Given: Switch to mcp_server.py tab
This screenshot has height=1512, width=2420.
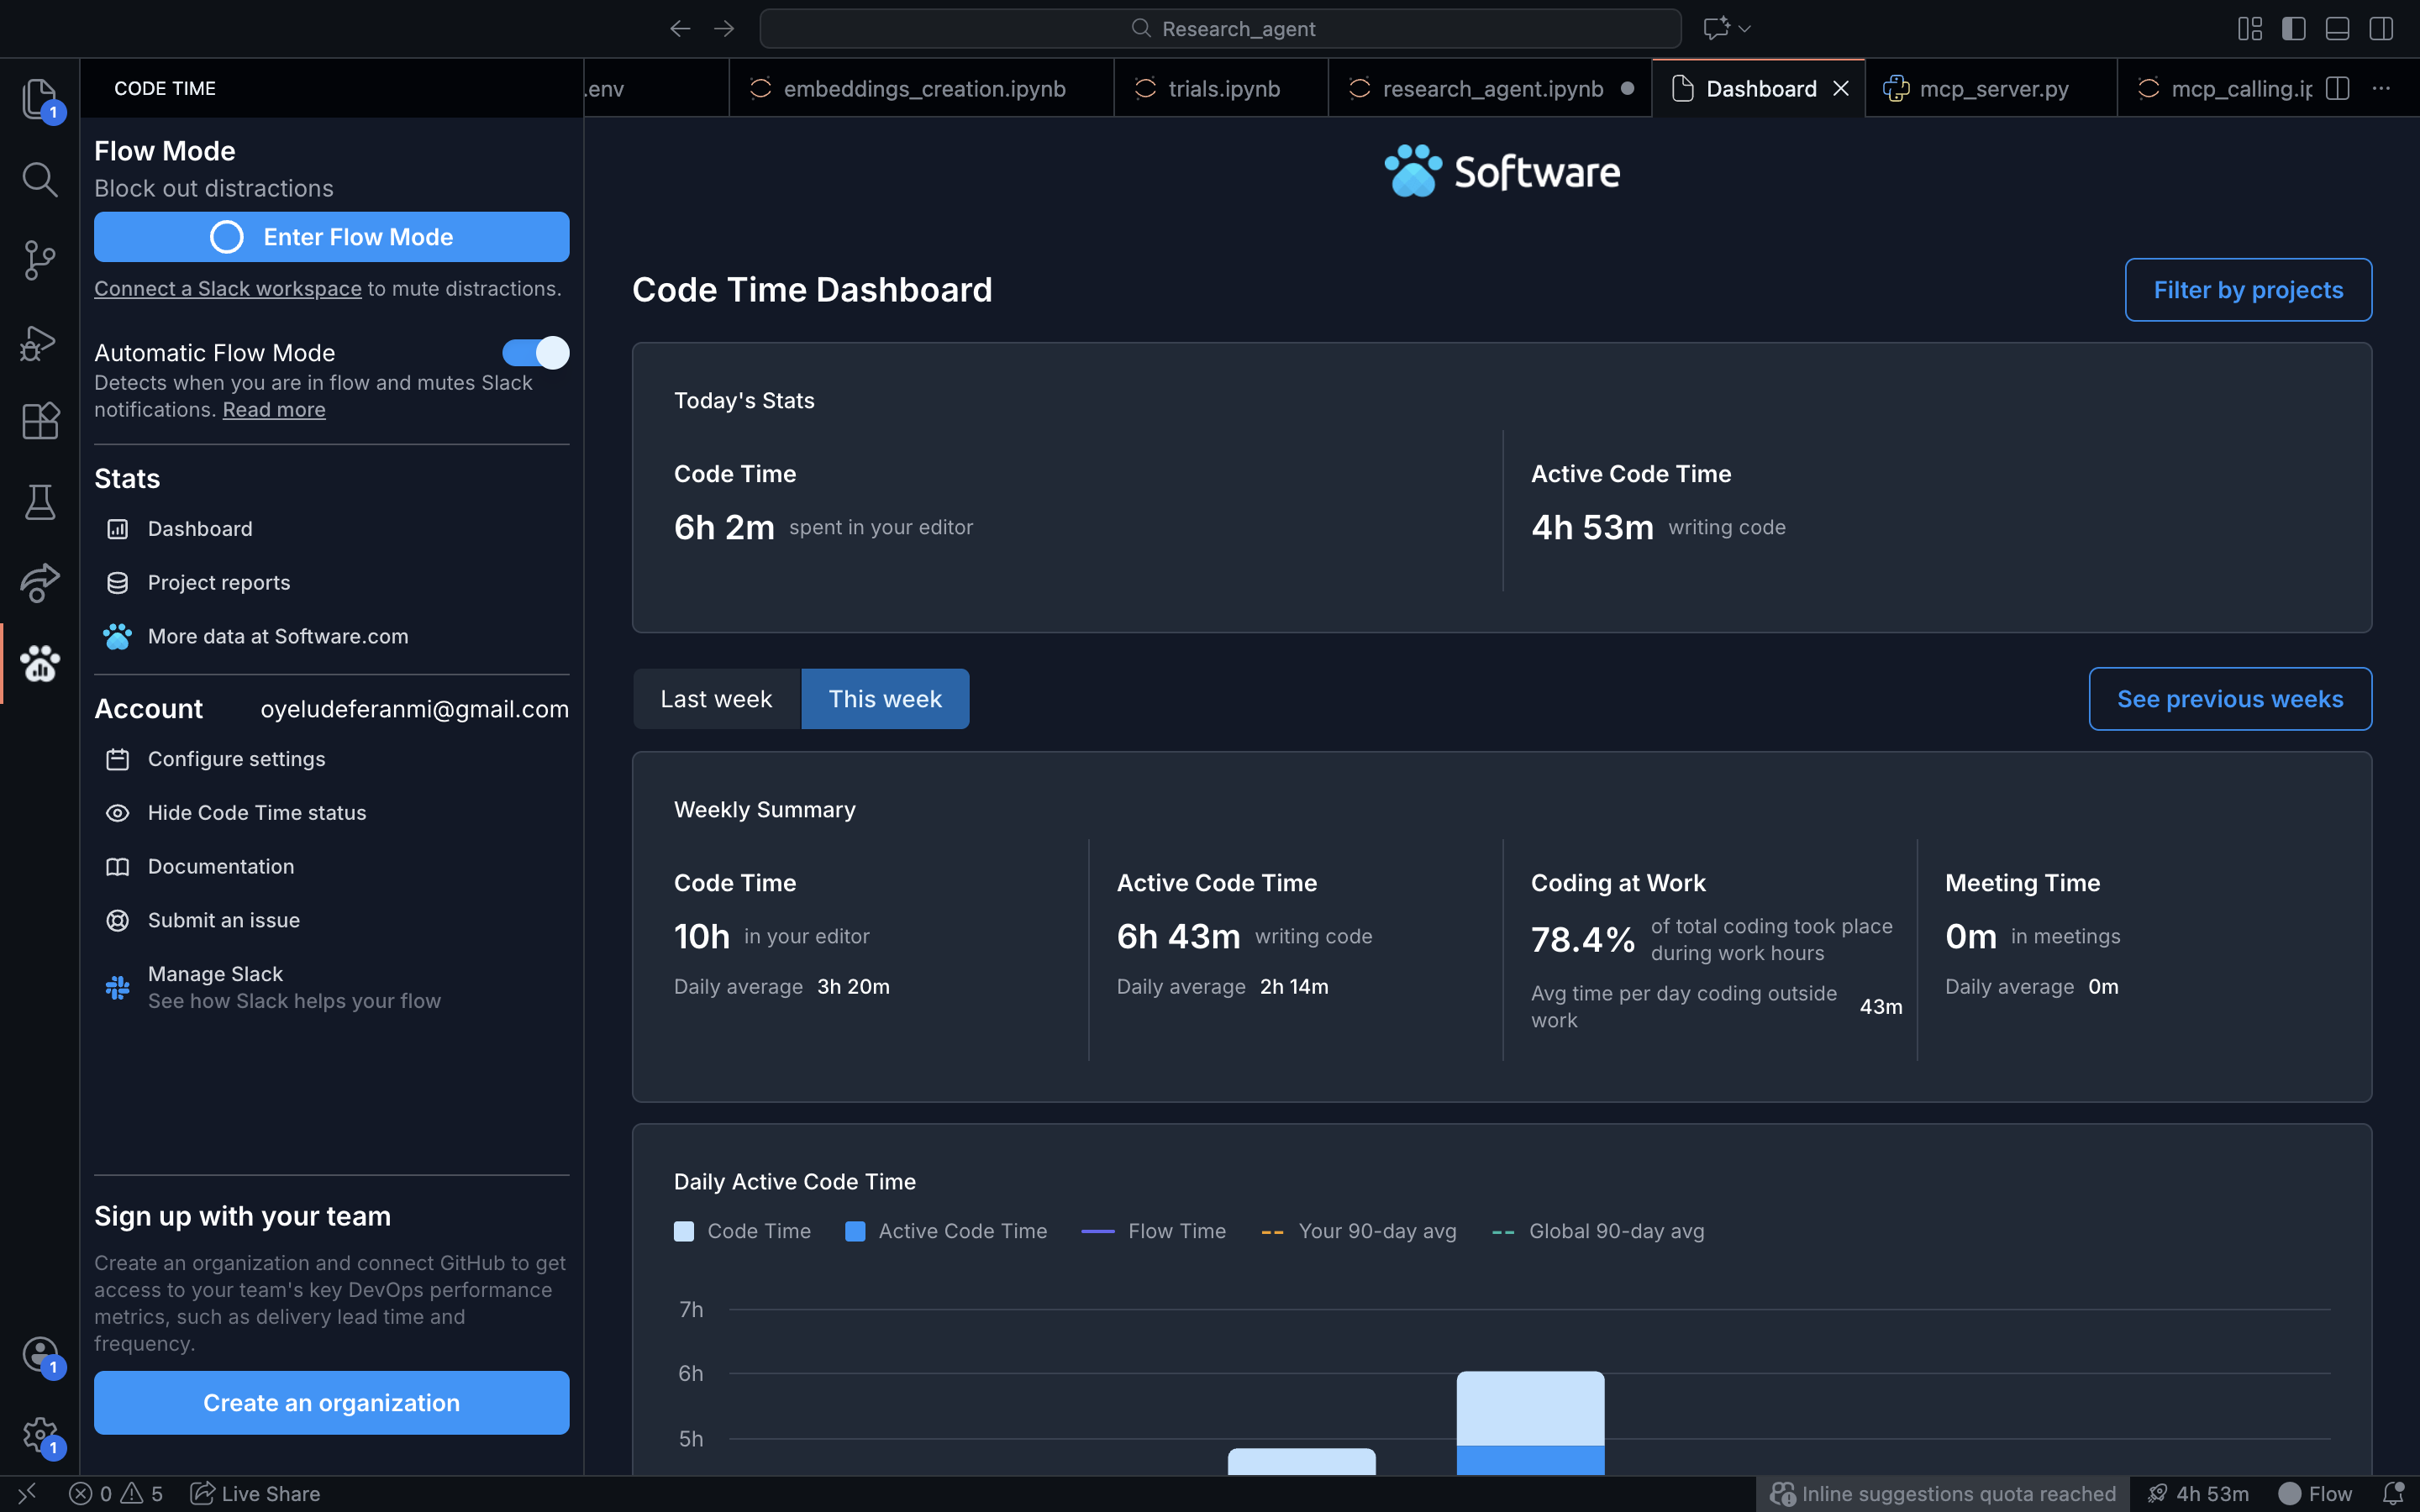Looking at the screenshot, I should [1991, 88].
